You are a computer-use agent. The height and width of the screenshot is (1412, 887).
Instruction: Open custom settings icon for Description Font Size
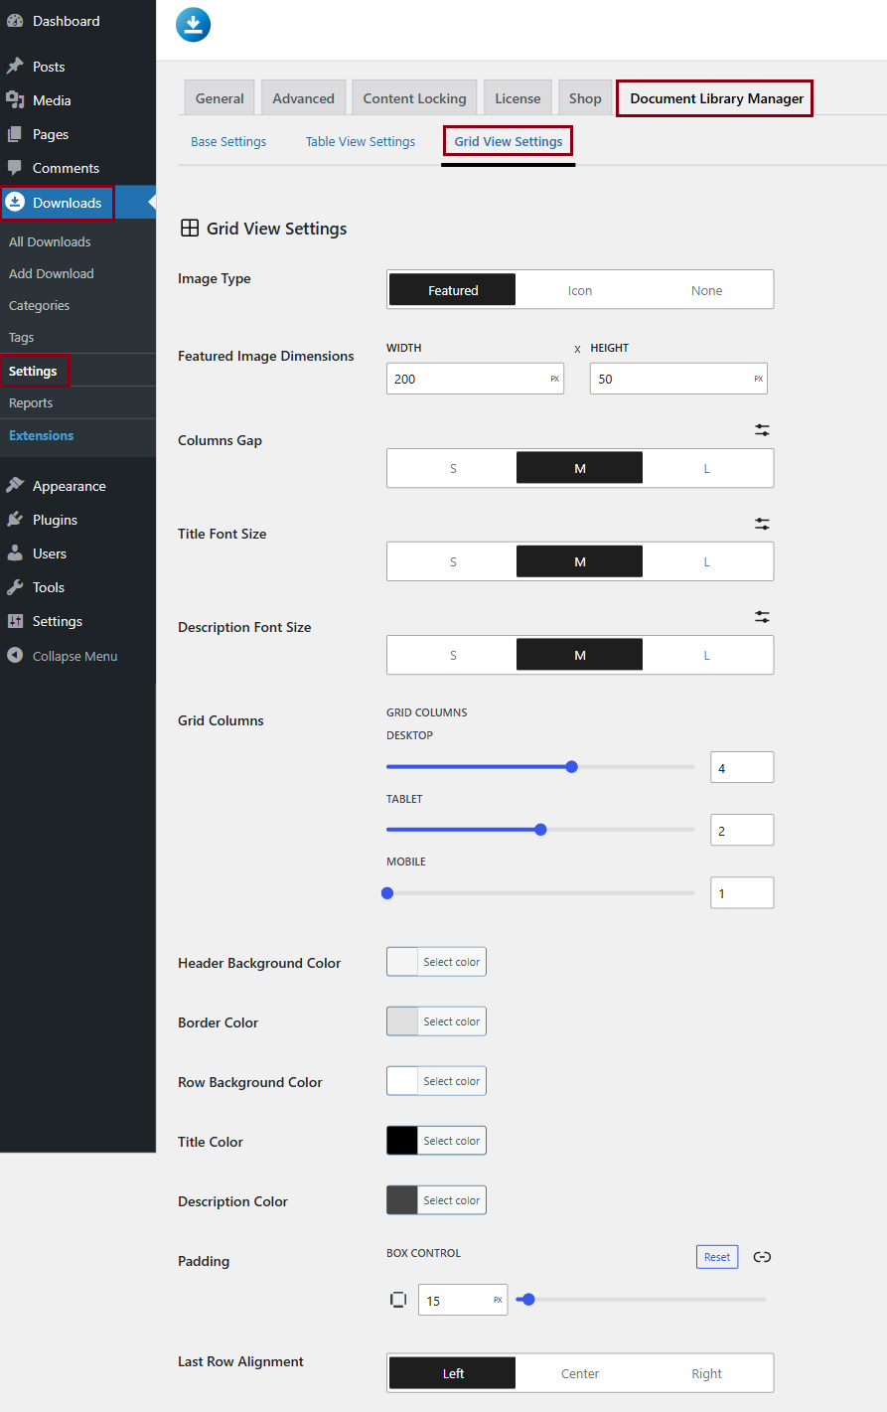click(x=762, y=617)
